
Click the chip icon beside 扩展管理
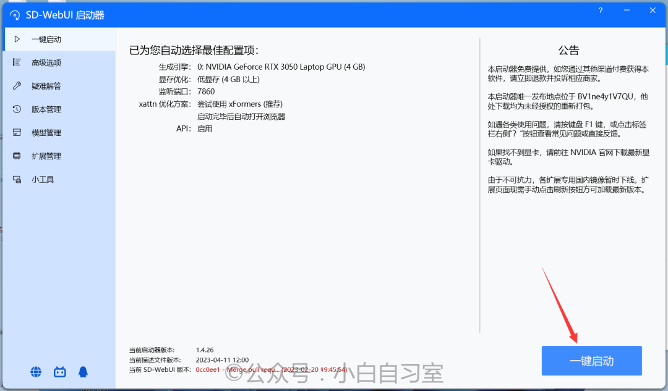(17, 156)
